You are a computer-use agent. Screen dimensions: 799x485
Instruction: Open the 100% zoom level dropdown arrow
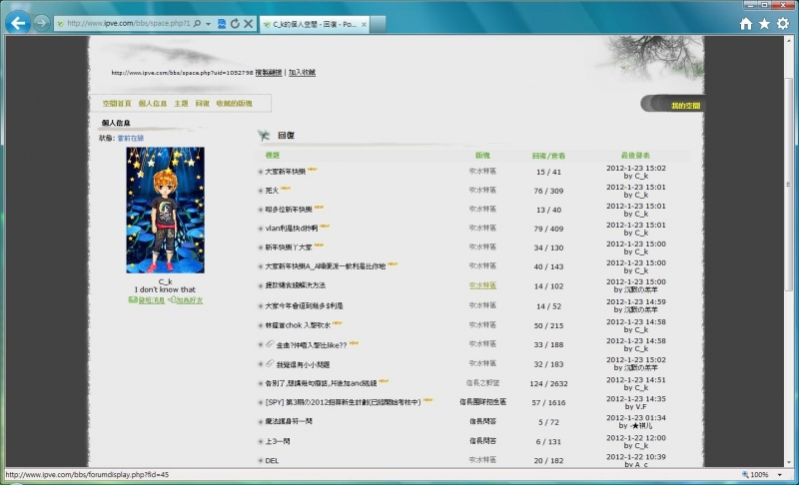click(779, 475)
